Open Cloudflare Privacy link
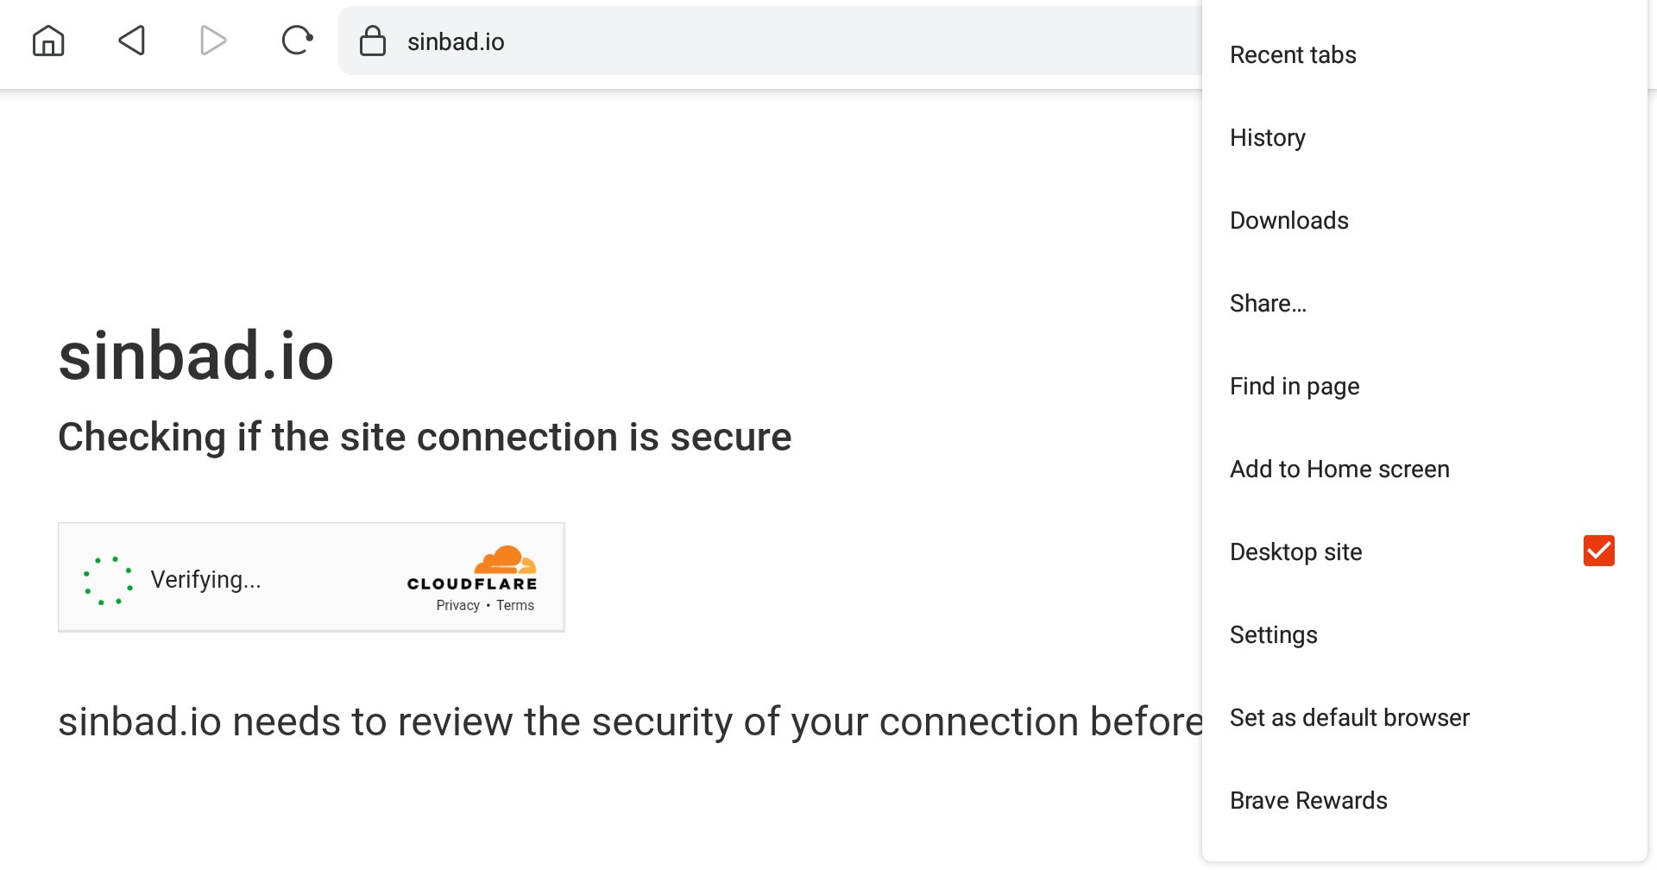This screenshot has width=1657, height=870. pyautogui.click(x=457, y=605)
